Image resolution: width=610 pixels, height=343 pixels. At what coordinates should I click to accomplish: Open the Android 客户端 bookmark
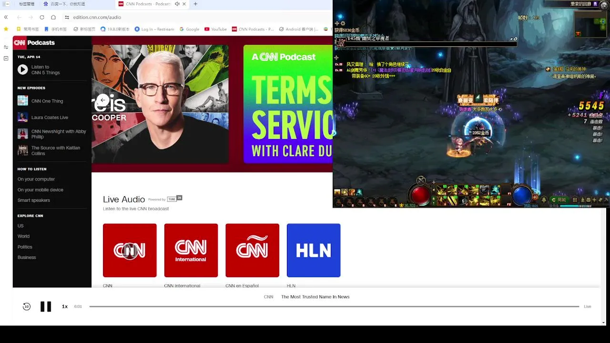click(298, 29)
